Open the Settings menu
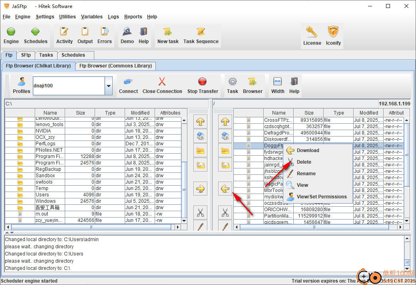The width and height of the screenshot is (416, 285). point(45,17)
